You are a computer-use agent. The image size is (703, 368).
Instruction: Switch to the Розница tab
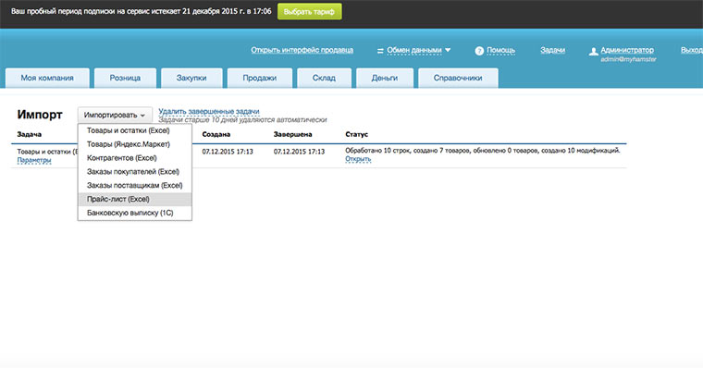pos(125,78)
